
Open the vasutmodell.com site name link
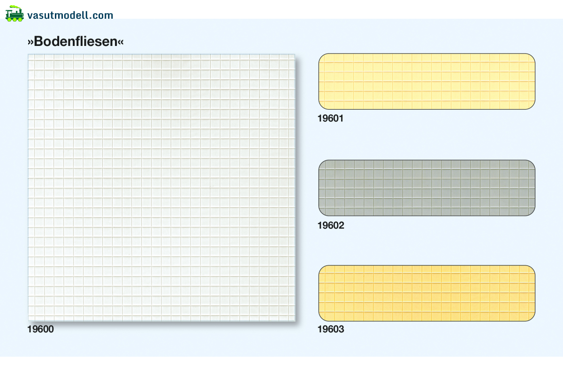(x=70, y=15)
